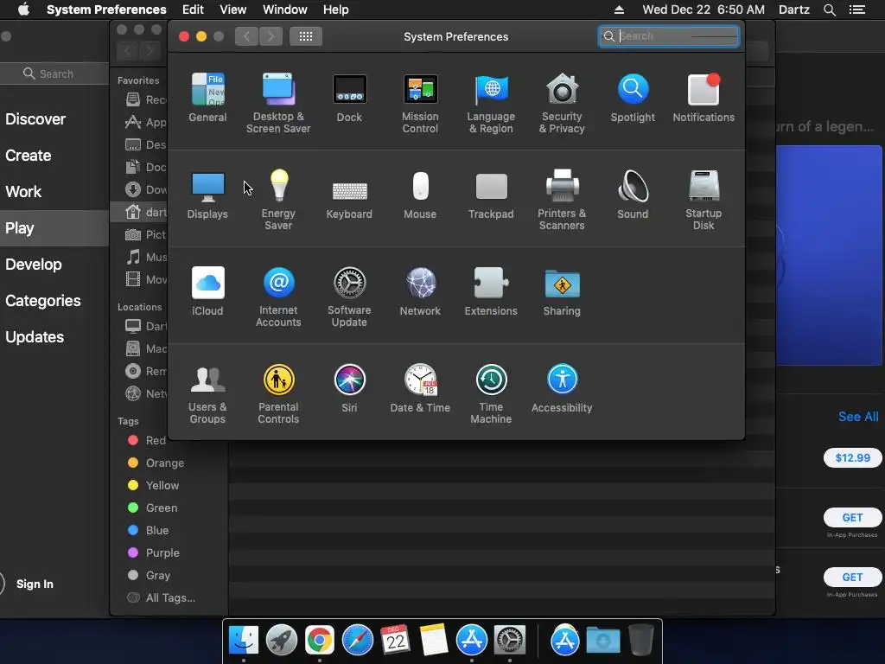885x664 pixels.
Task: Open the Trash in the Dock
Action: 641,640
